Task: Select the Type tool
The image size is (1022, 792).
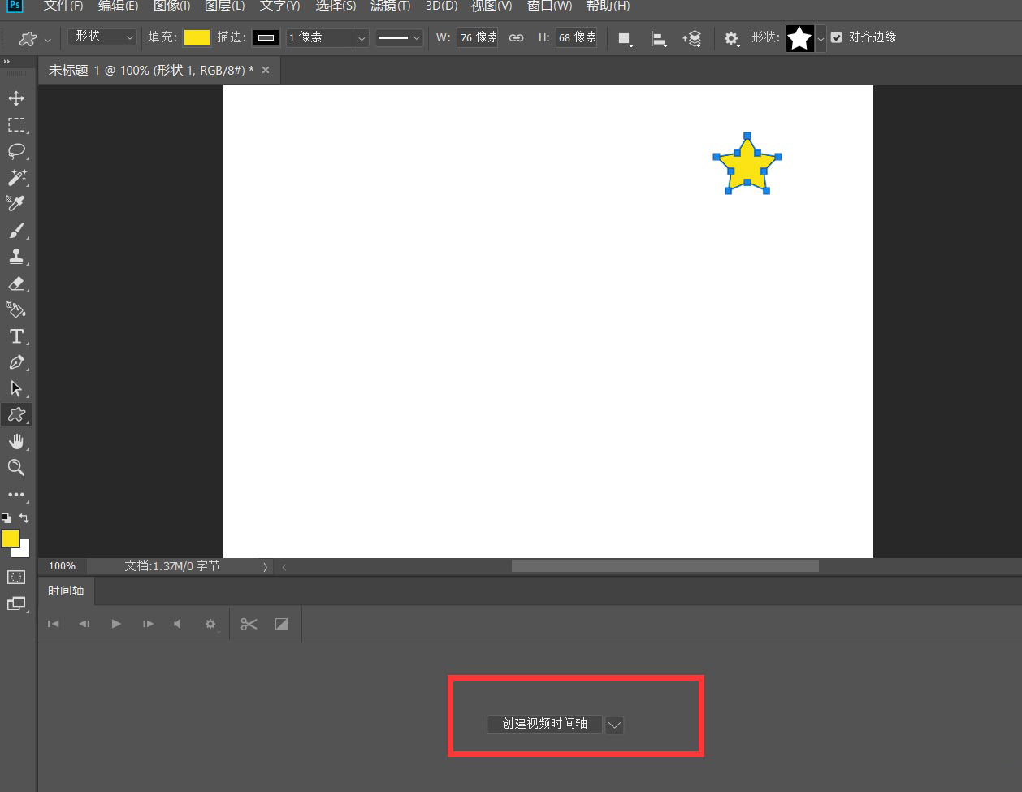Action: click(x=16, y=336)
